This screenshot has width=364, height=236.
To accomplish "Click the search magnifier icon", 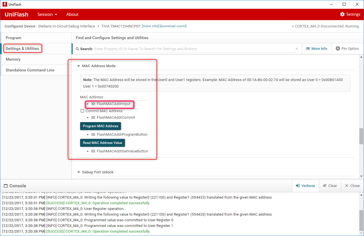I will (77, 49).
